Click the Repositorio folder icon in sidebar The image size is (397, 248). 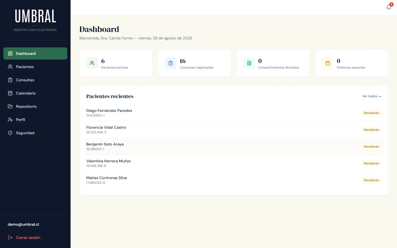10,106
